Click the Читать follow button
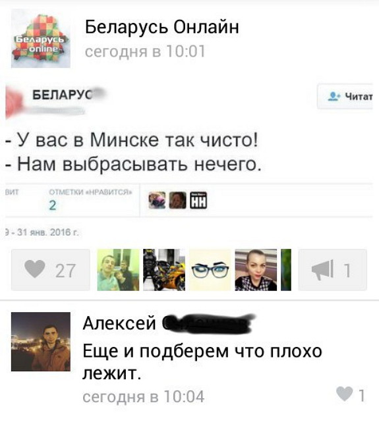The width and height of the screenshot is (379, 422). click(x=345, y=96)
